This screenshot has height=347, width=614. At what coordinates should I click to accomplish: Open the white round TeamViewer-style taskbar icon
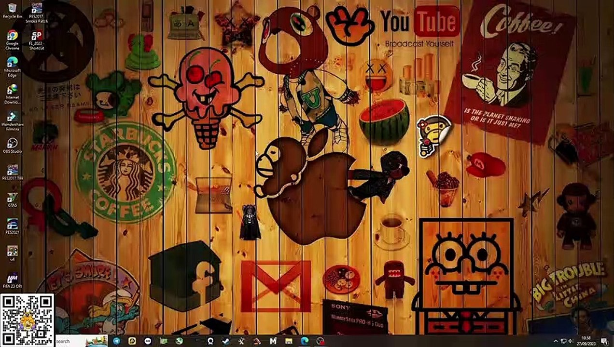point(148,341)
